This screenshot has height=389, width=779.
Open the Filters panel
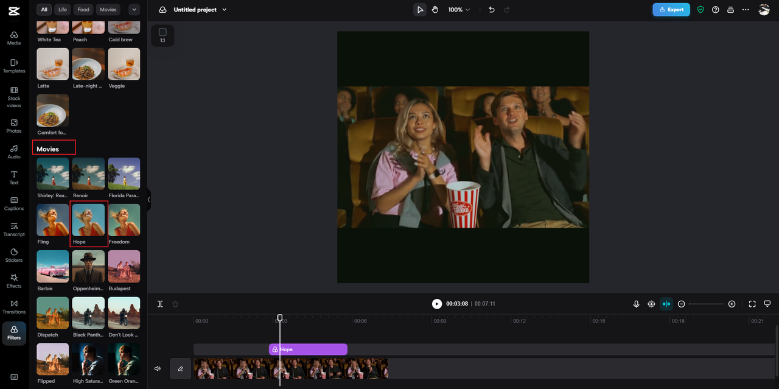click(x=14, y=333)
